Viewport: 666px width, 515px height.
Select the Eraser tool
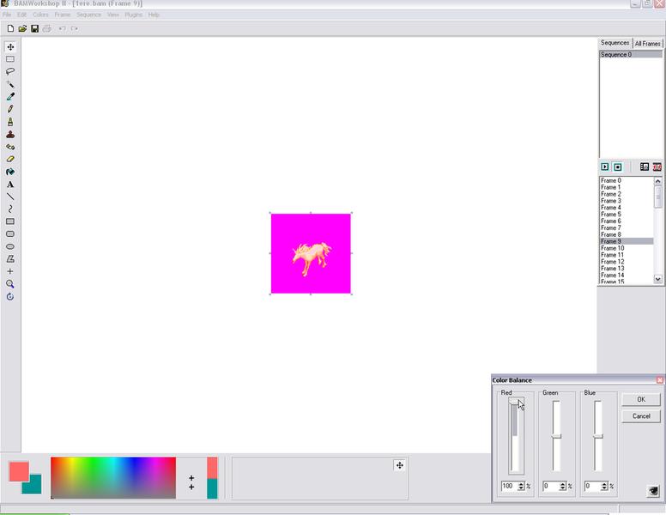tap(10, 159)
